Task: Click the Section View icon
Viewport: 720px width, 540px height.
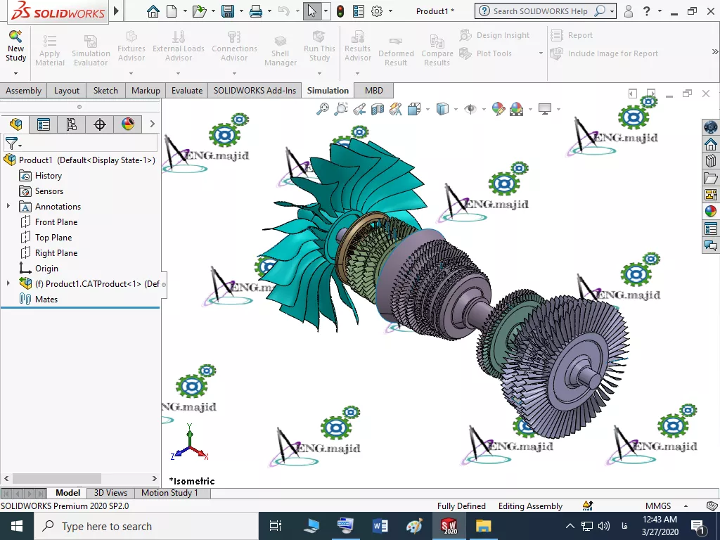Action: (x=378, y=109)
